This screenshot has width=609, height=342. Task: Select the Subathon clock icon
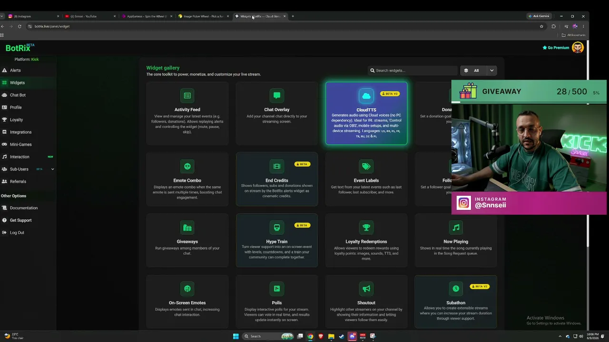point(456,289)
